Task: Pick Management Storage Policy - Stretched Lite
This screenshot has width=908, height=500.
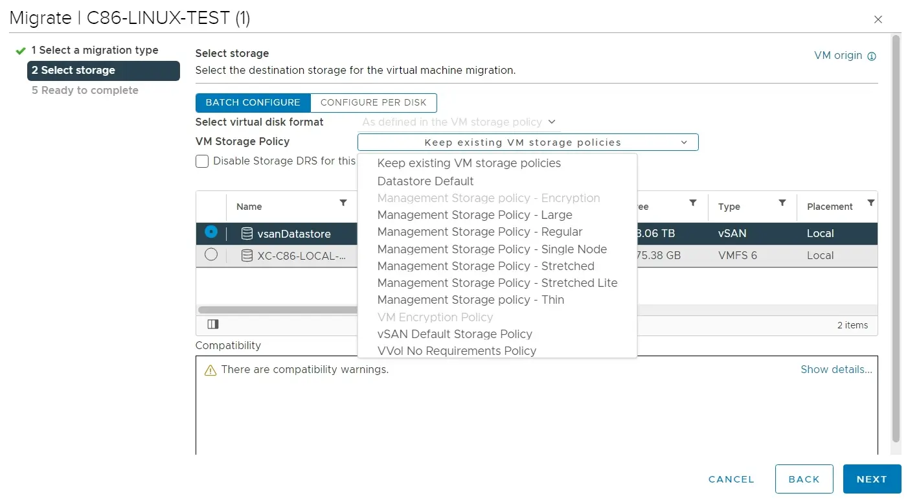Action: coord(497,283)
